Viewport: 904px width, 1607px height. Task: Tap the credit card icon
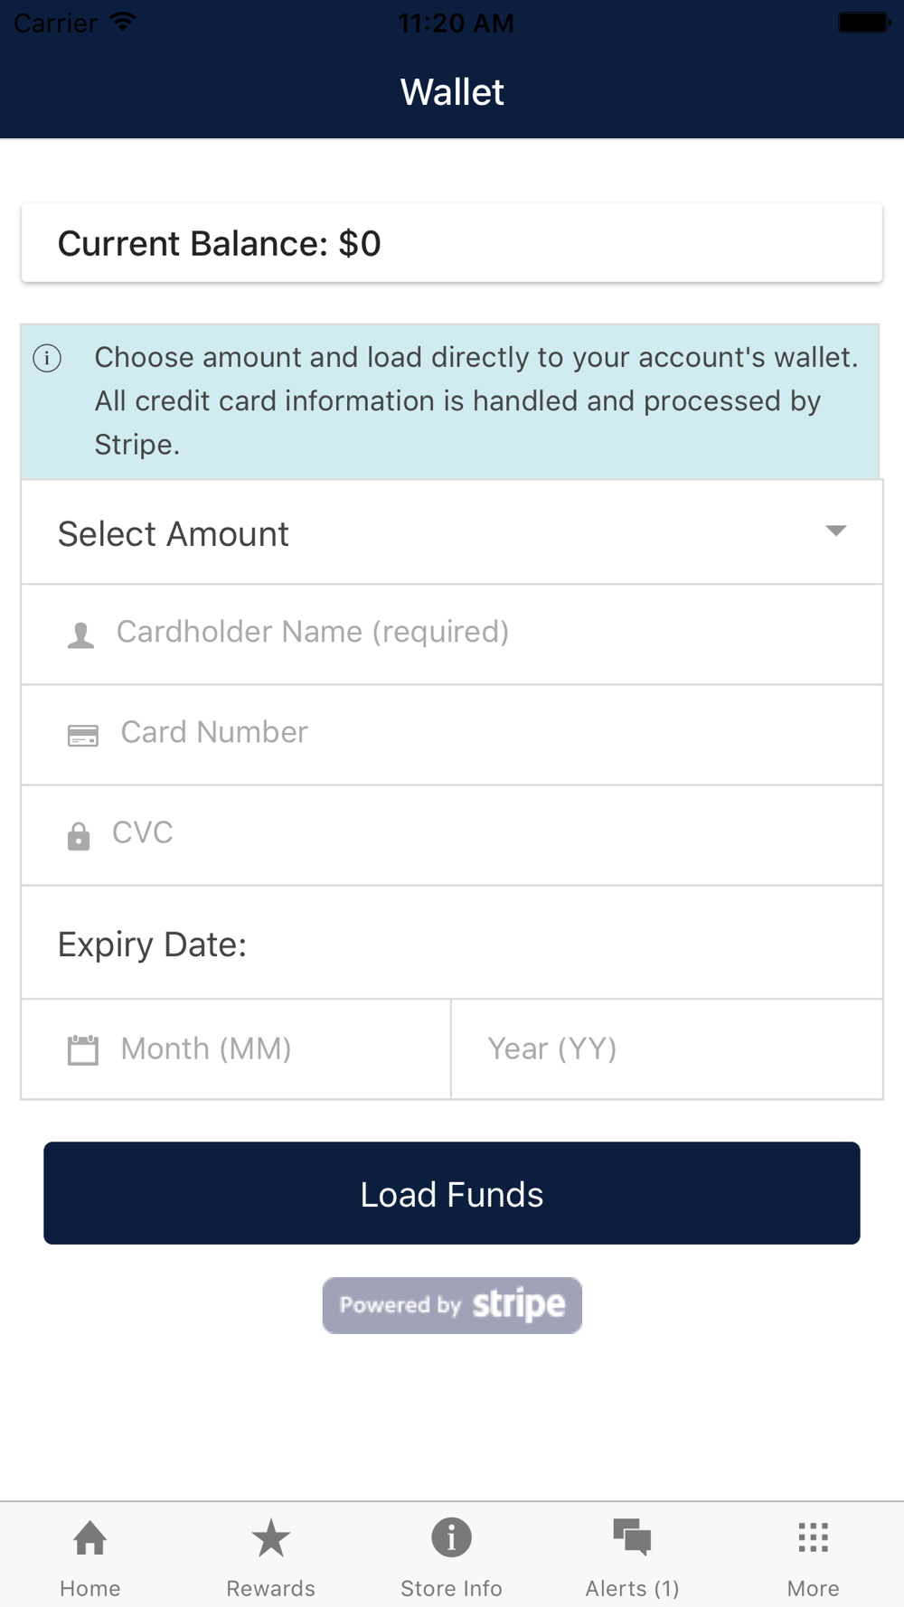(83, 736)
